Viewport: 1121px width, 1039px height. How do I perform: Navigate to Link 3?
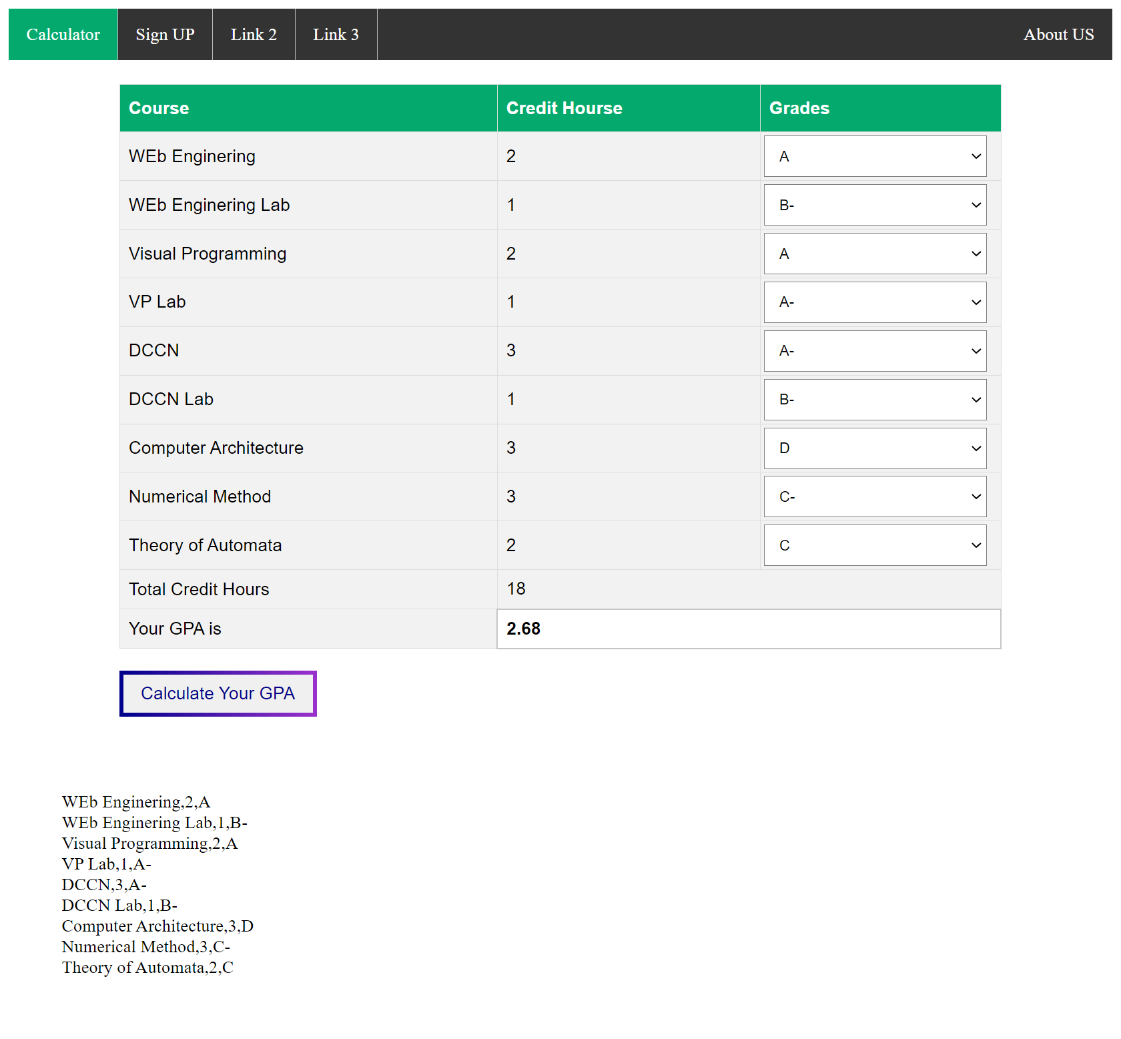point(336,34)
